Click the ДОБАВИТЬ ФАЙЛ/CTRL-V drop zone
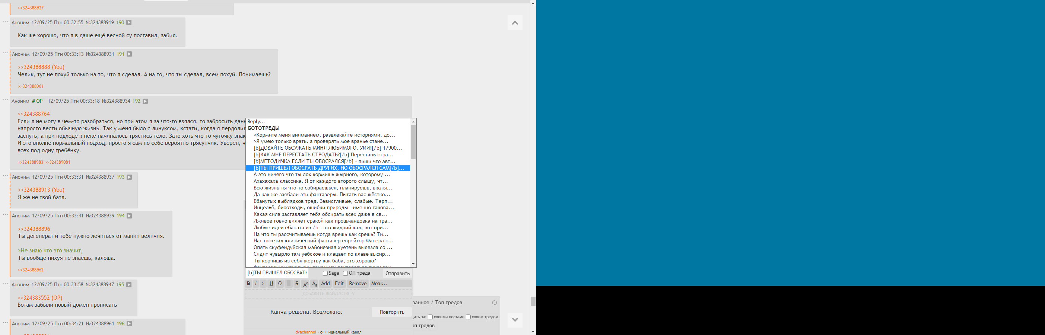This screenshot has height=335, width=1045. coord(328,294)
